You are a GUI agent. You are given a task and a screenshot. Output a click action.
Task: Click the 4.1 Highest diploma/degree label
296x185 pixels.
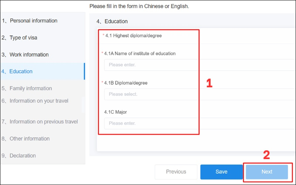[133, 36]
